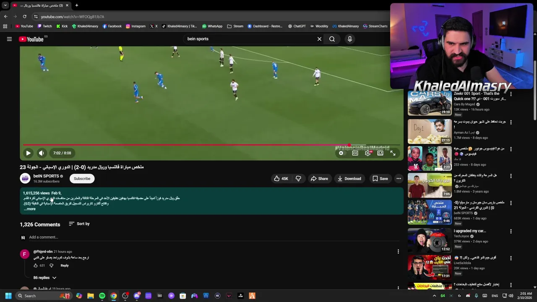Open Facebook bookmark
The image size is (537, 302).
tap(112, 26)
